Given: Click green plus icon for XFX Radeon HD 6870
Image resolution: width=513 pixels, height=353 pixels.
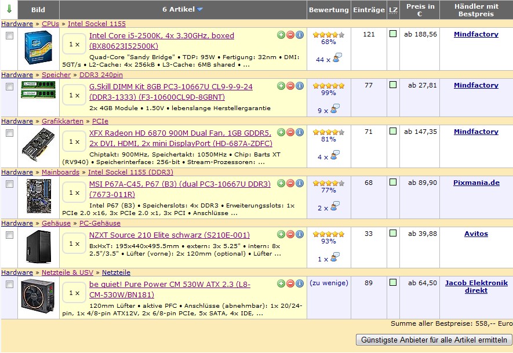Looking at the screenshot, I should click(281, 132).
